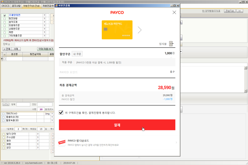Uncheck the 조제및탕전 checkbox
This screenshot has height=165, width=248.
coord(5,15)
